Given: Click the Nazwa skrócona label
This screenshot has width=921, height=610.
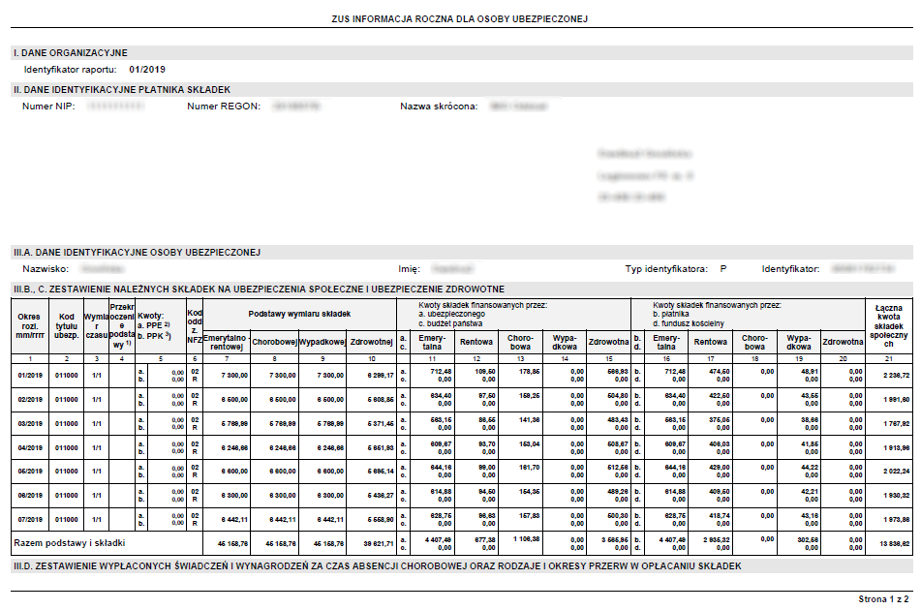Looking at the screenshot, I should click(439, 107).
